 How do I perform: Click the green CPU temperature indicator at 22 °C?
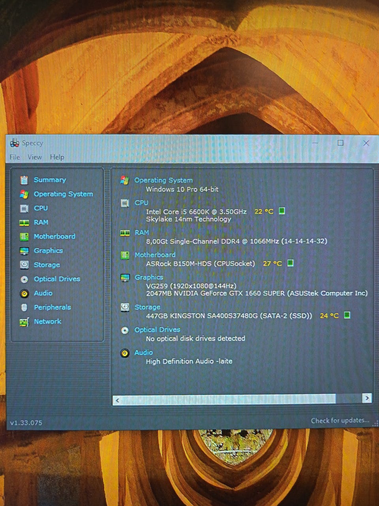pos(282,211)
